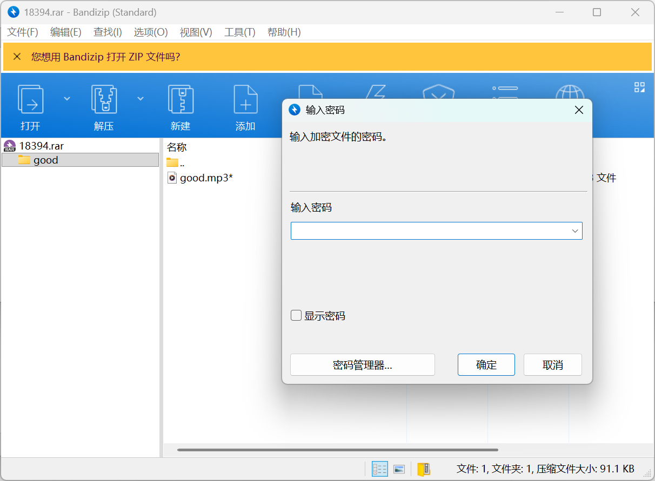Image resolution: width=655 pixels, height=481 pixels.
Task: Open the toolbar layout grid icon
Action: (639, 87)
